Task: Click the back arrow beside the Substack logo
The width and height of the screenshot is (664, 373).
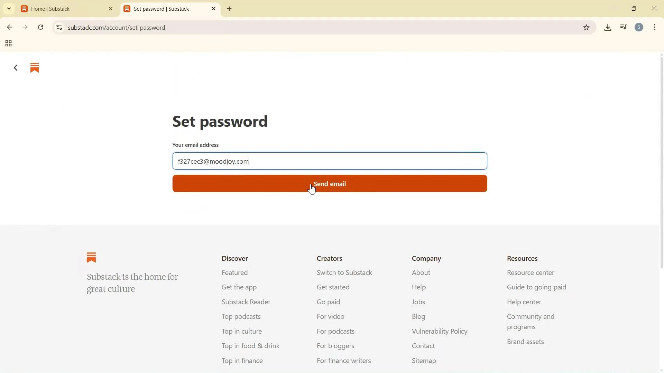Action: click(15, 68)
